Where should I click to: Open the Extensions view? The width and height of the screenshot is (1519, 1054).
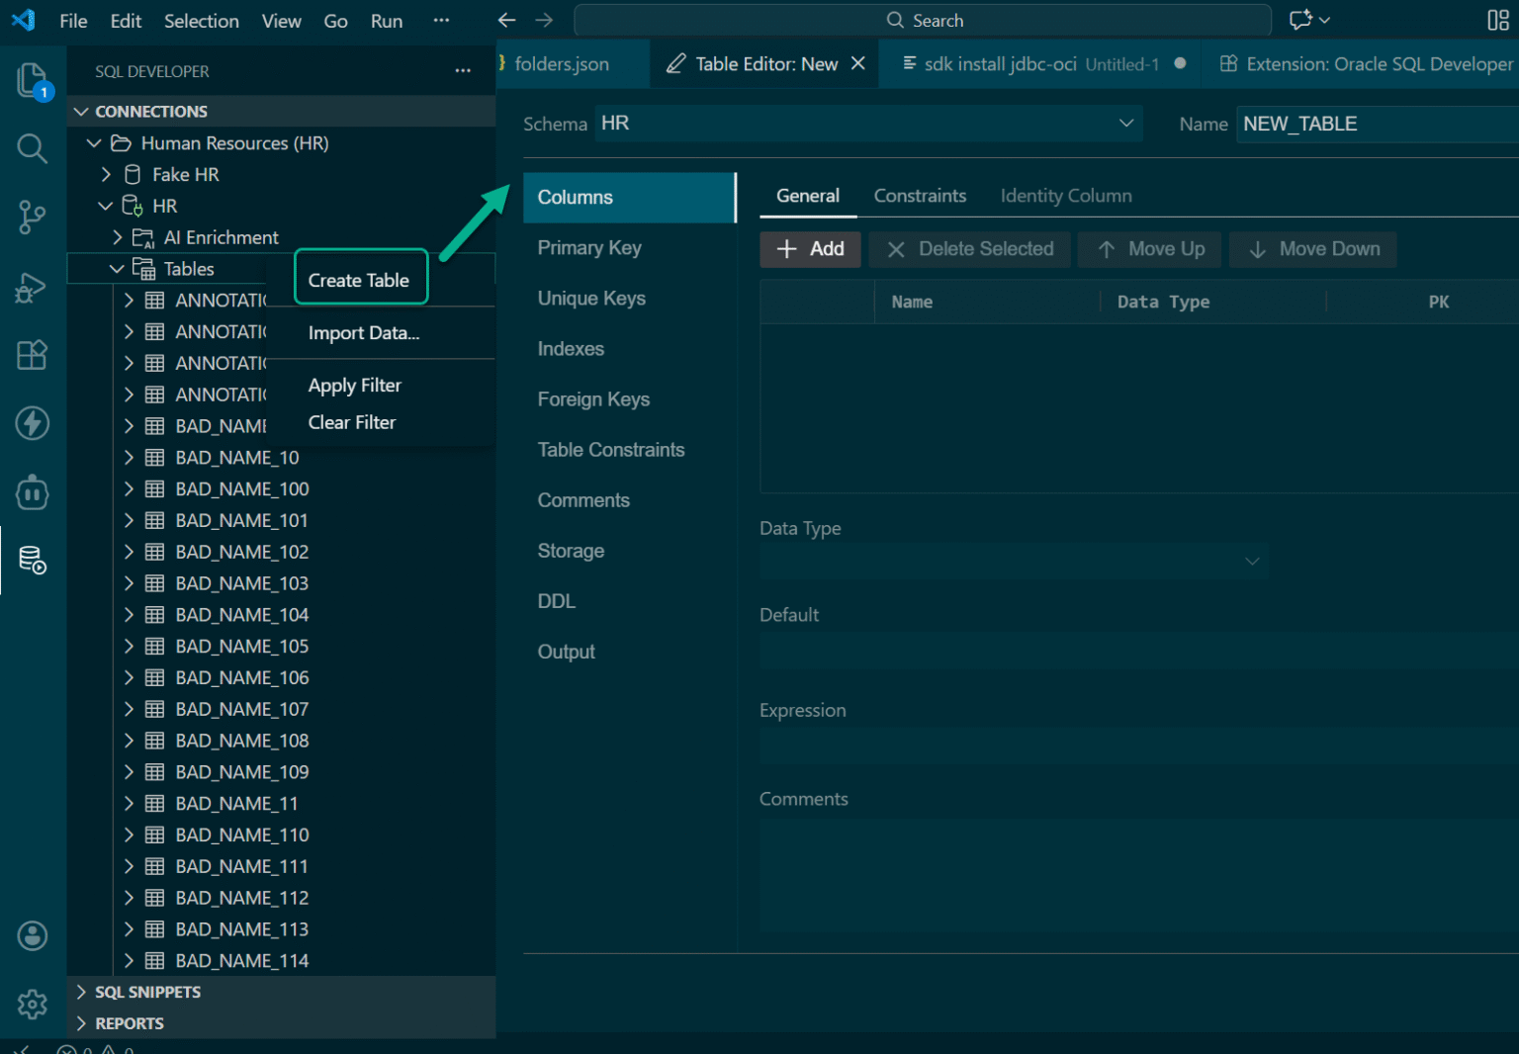click(x=32, y=355)
